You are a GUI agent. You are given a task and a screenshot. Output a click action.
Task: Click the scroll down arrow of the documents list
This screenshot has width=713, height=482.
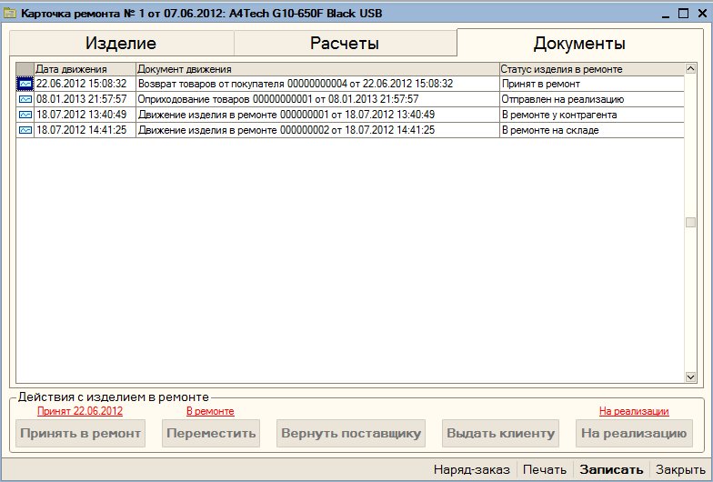pos(690,377)
